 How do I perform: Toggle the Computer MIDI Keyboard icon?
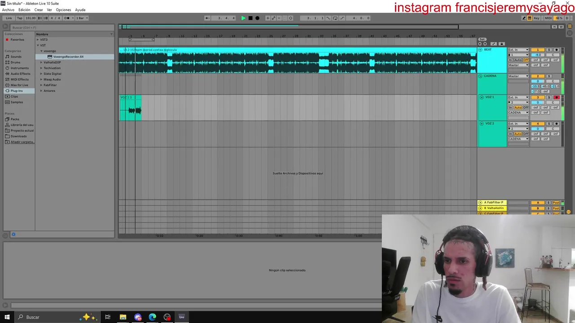click(x=530, y=18)
